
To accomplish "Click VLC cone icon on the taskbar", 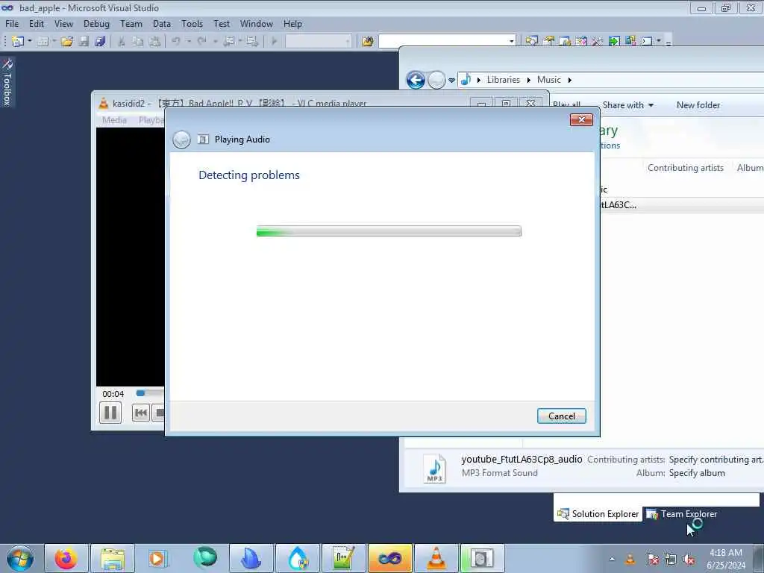I will click(x=436, y=558).
